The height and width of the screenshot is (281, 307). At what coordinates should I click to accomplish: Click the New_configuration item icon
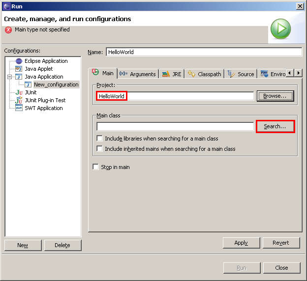tap(28, 84)
